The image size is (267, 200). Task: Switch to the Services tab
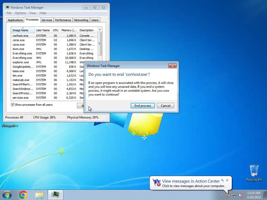coord(47,20)
